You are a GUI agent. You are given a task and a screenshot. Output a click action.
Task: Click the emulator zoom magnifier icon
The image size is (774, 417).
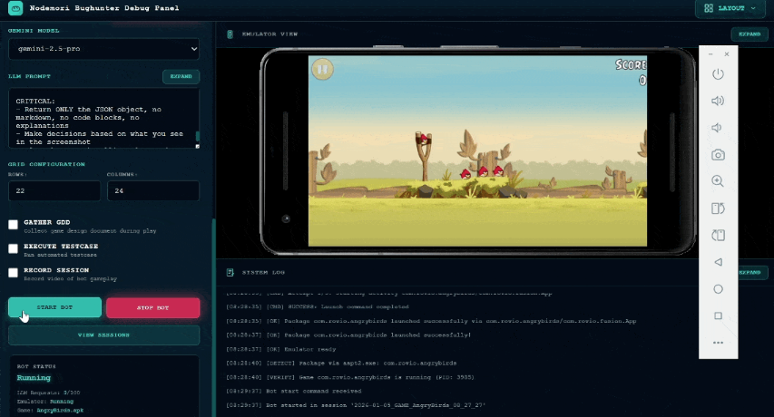(x=718, y=181)
